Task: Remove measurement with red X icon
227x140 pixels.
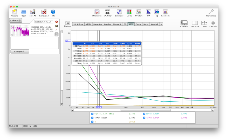Action: pyautogui.click(x=56, y=22)
